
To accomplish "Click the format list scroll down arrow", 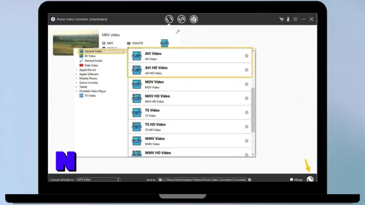I will tap(253, 154).
